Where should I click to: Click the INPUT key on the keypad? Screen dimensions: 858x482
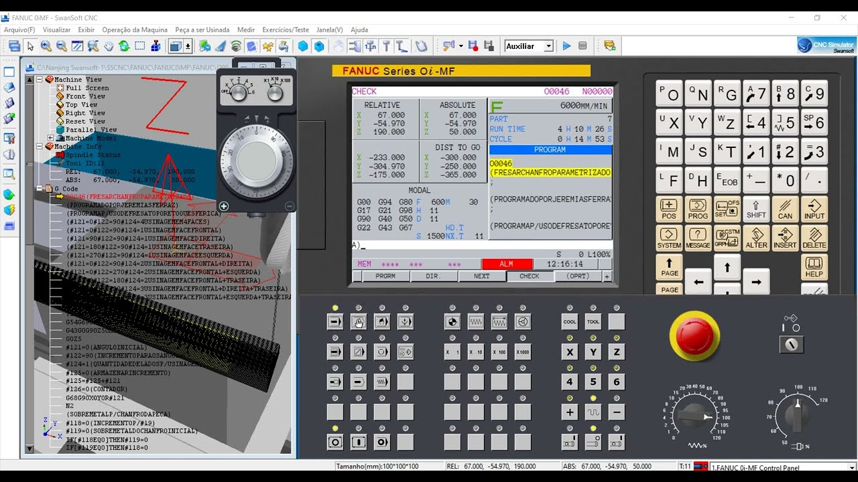pyautogui.click(x=814, y=210)
